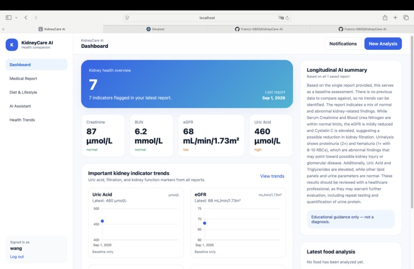Open the page settings icon in address bar
Viewport: 414px width, 269px height.
127,17
